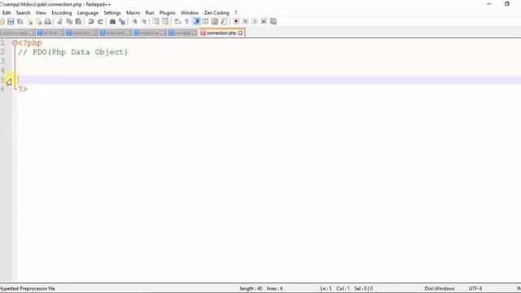Click the closing ?> tag on line 6
The height and width of the screenshot is (293, 521).
click(x=23, y=89)
